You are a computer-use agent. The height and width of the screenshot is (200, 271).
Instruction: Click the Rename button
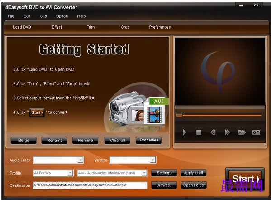pyautogui.click(x=54, y=141)
